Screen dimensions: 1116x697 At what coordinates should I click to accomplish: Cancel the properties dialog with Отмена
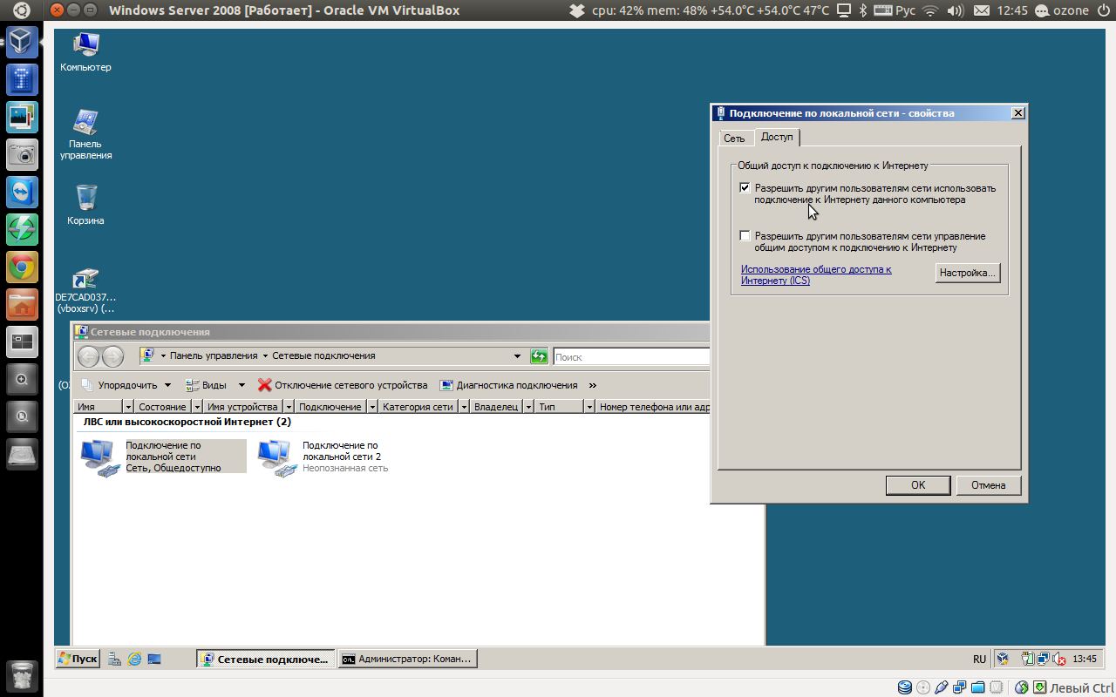[x=989, y=485]
